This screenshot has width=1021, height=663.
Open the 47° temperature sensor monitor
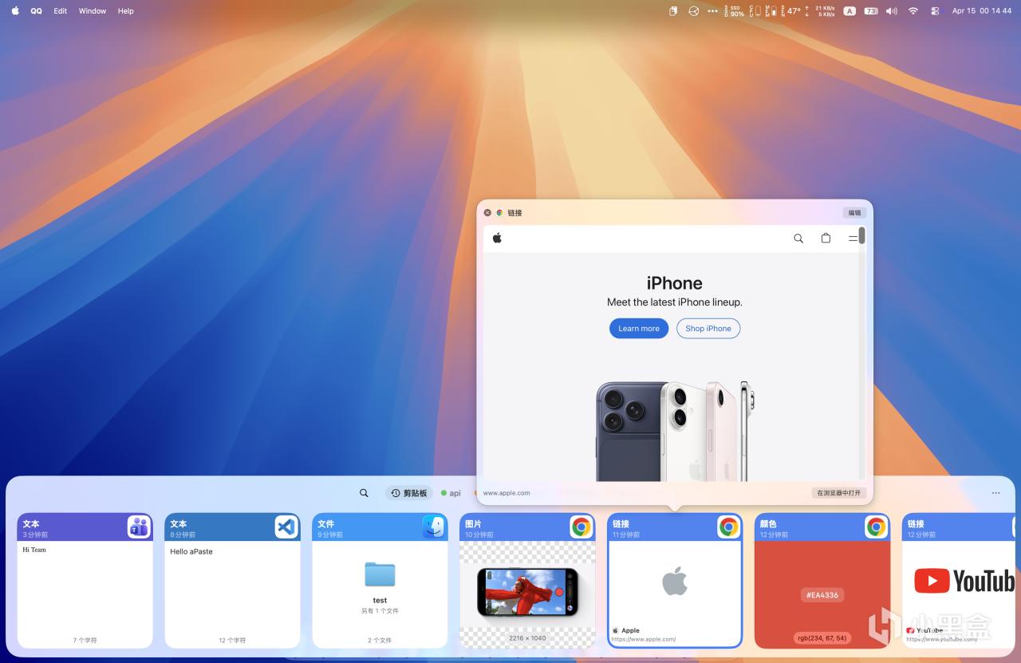790,11
